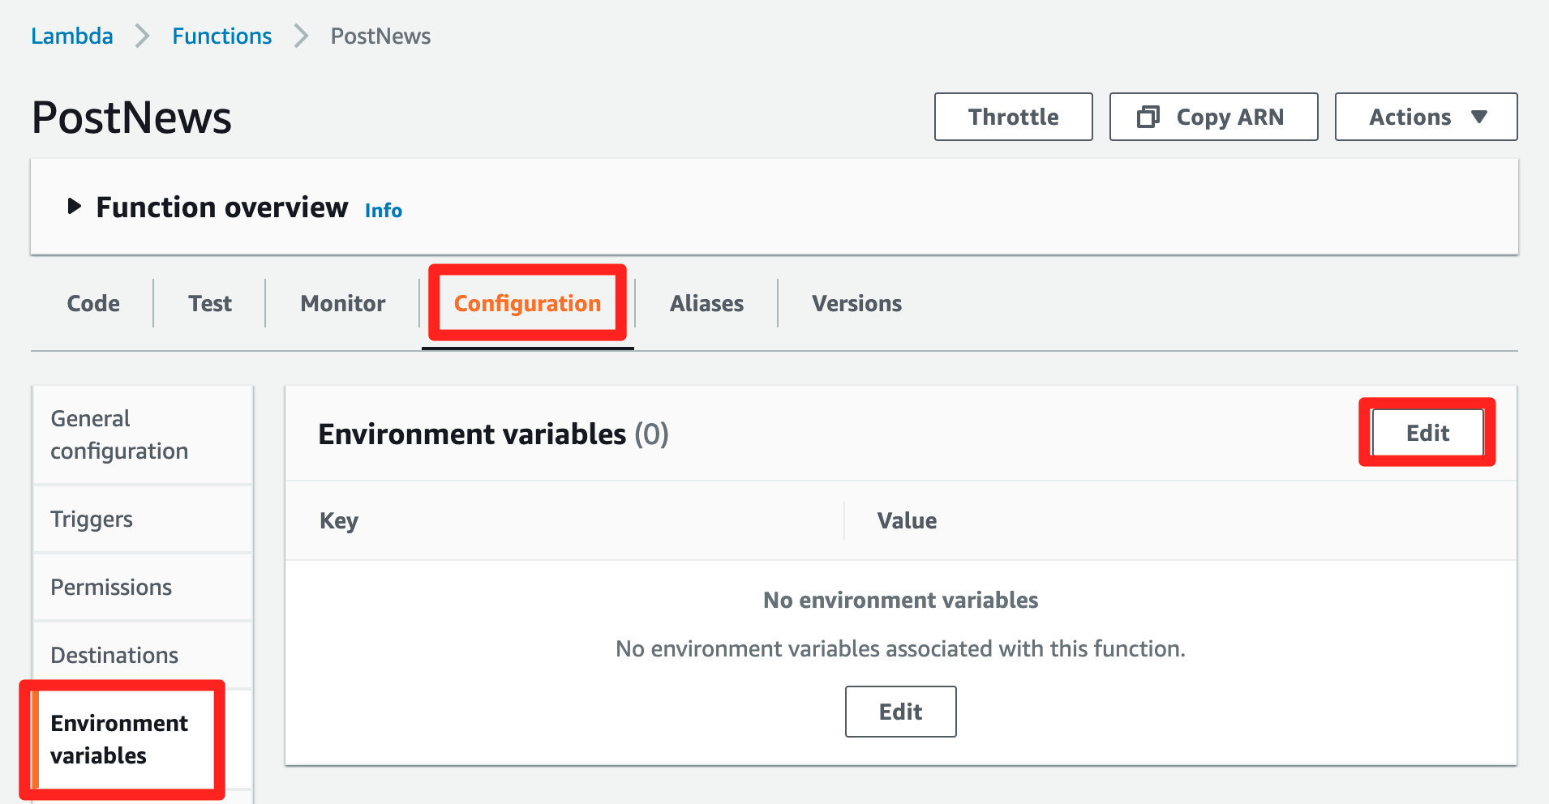The image size is (1549, 804).
Task: Expand the Function overview section
Action: [75, 207]
